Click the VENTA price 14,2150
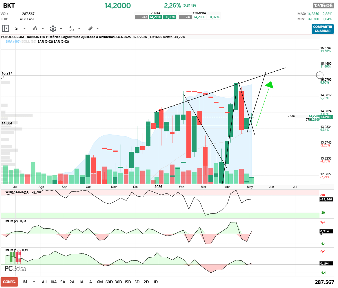The width and height of the screenshot is (338, 288). click(155, 17)
